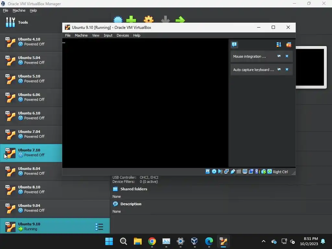Click the USB devices status icon
Screen dimensions: 332x249
(x=233, y=172)
